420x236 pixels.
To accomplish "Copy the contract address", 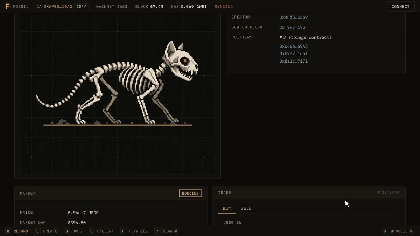I will [x=81, y=7].
